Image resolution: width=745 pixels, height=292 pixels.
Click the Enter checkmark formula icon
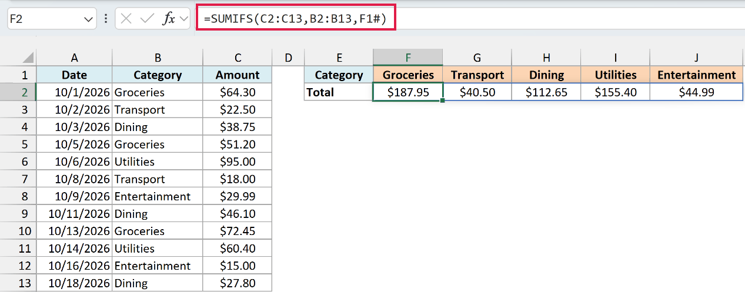[x=147, y=18]
